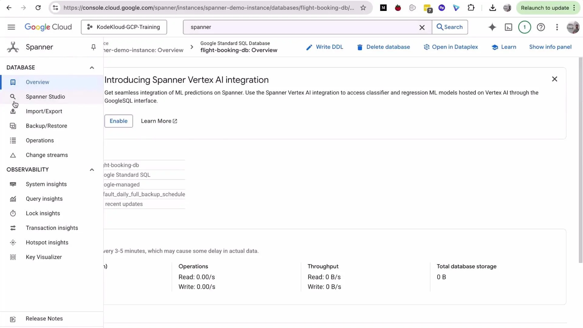
Task: Open Release Notes
Action: click(52, 319)
